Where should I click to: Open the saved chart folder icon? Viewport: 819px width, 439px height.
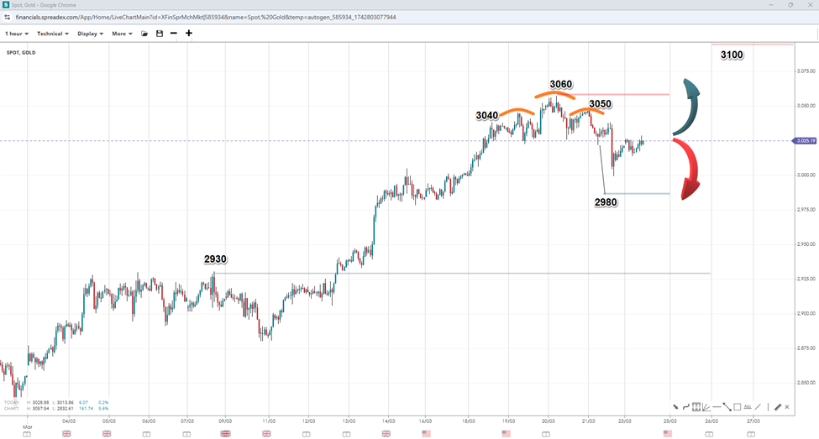point(144,34)
